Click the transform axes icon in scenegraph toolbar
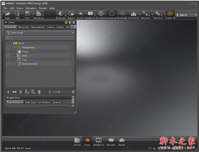This screenshot has width=199, height=152. (x=27, y=92)
